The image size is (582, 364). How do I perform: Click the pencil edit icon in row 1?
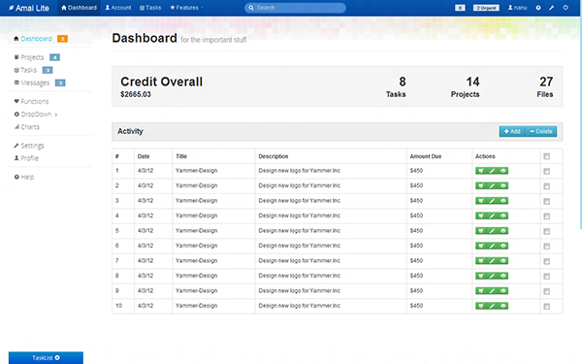[x=492, y=171]
